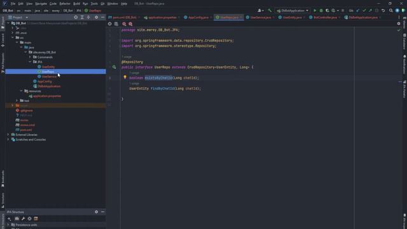Open the File menu
Image resolution: width=407 pixels, height=229 pixels.
click(x=13, y=4)
